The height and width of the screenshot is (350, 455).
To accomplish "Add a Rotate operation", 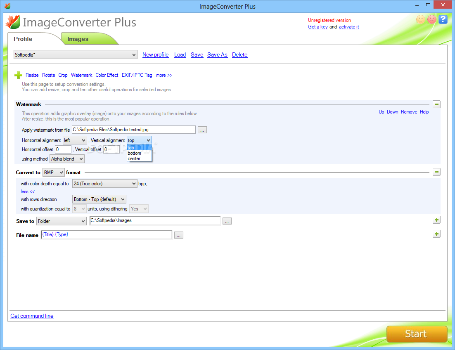I will tap(48, 75).
